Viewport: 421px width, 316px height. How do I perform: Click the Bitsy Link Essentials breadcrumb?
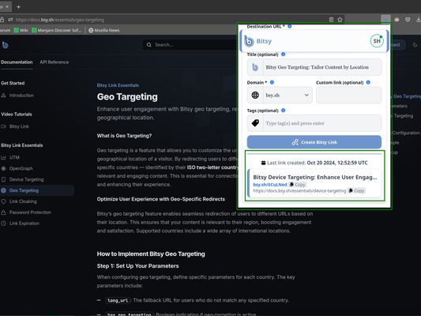click(118, 85)
